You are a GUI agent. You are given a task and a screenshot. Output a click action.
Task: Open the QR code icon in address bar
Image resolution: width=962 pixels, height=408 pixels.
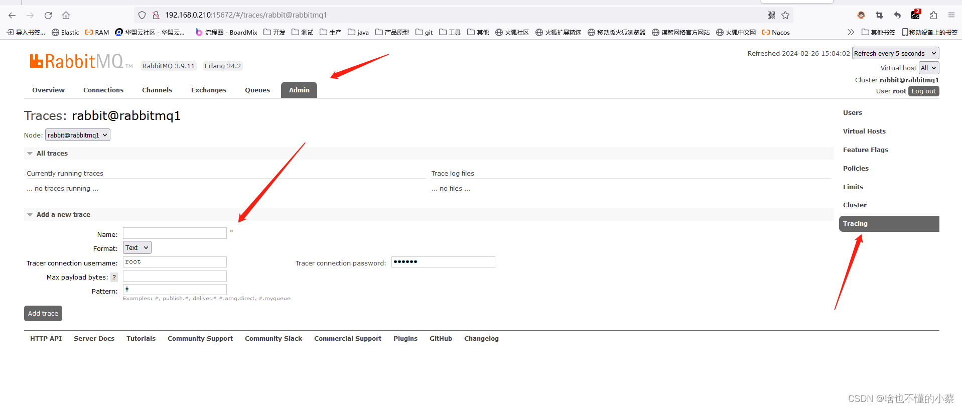771,15
